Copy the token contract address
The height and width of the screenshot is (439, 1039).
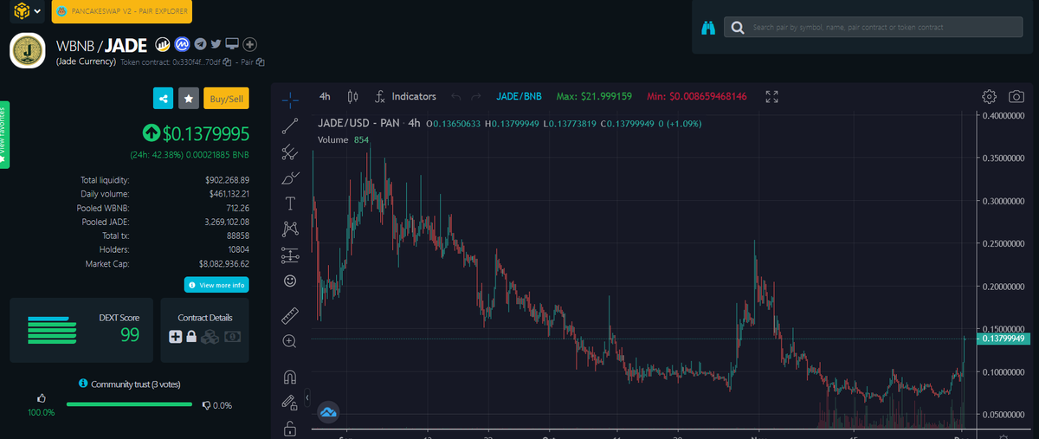coord(227,62)
